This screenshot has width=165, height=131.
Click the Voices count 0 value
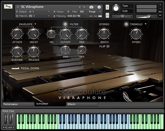pos(68,12)
